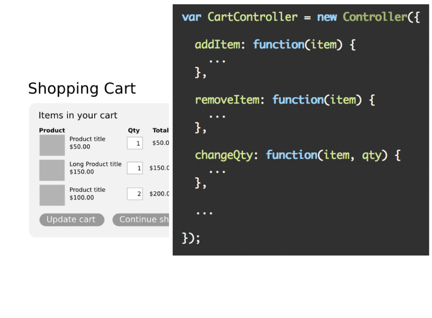Select the Total column header
This screenshot has width=432, height=318.
pos(160,130)
